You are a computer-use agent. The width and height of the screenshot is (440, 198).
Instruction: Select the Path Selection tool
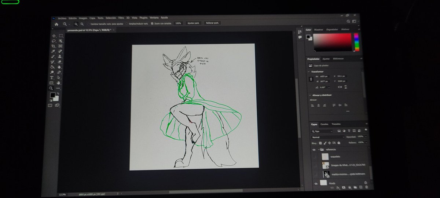click(59, 77)
